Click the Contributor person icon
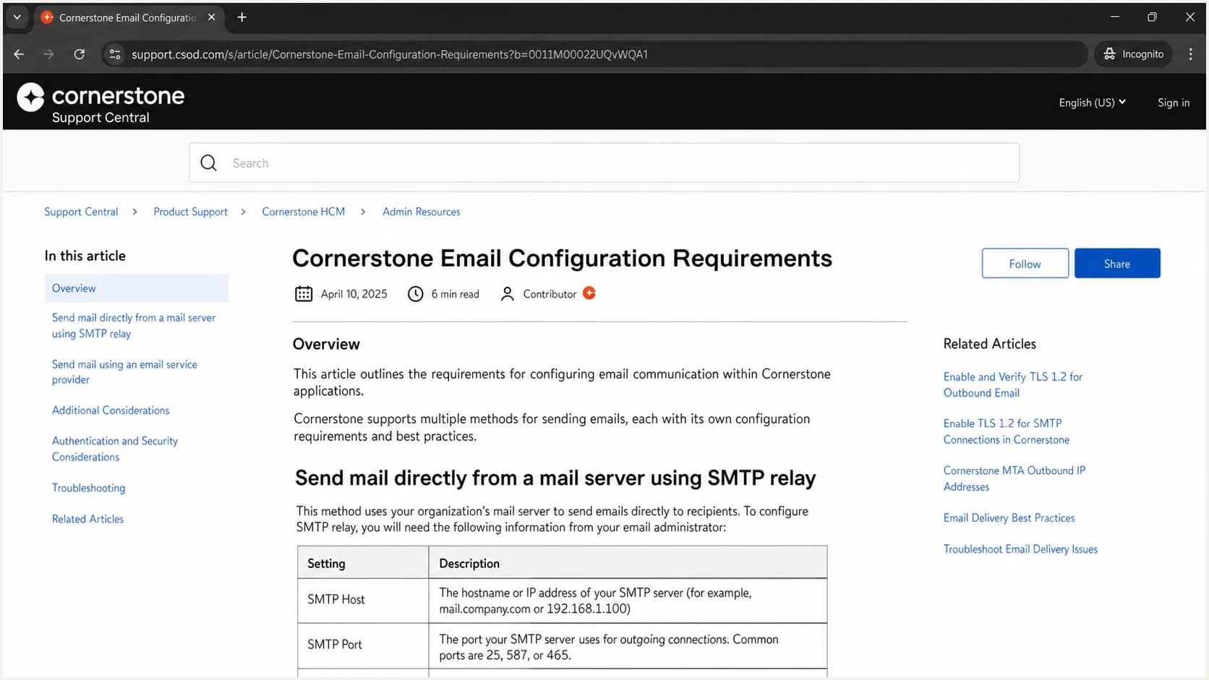1209x680 pixels. pos(508,294)
